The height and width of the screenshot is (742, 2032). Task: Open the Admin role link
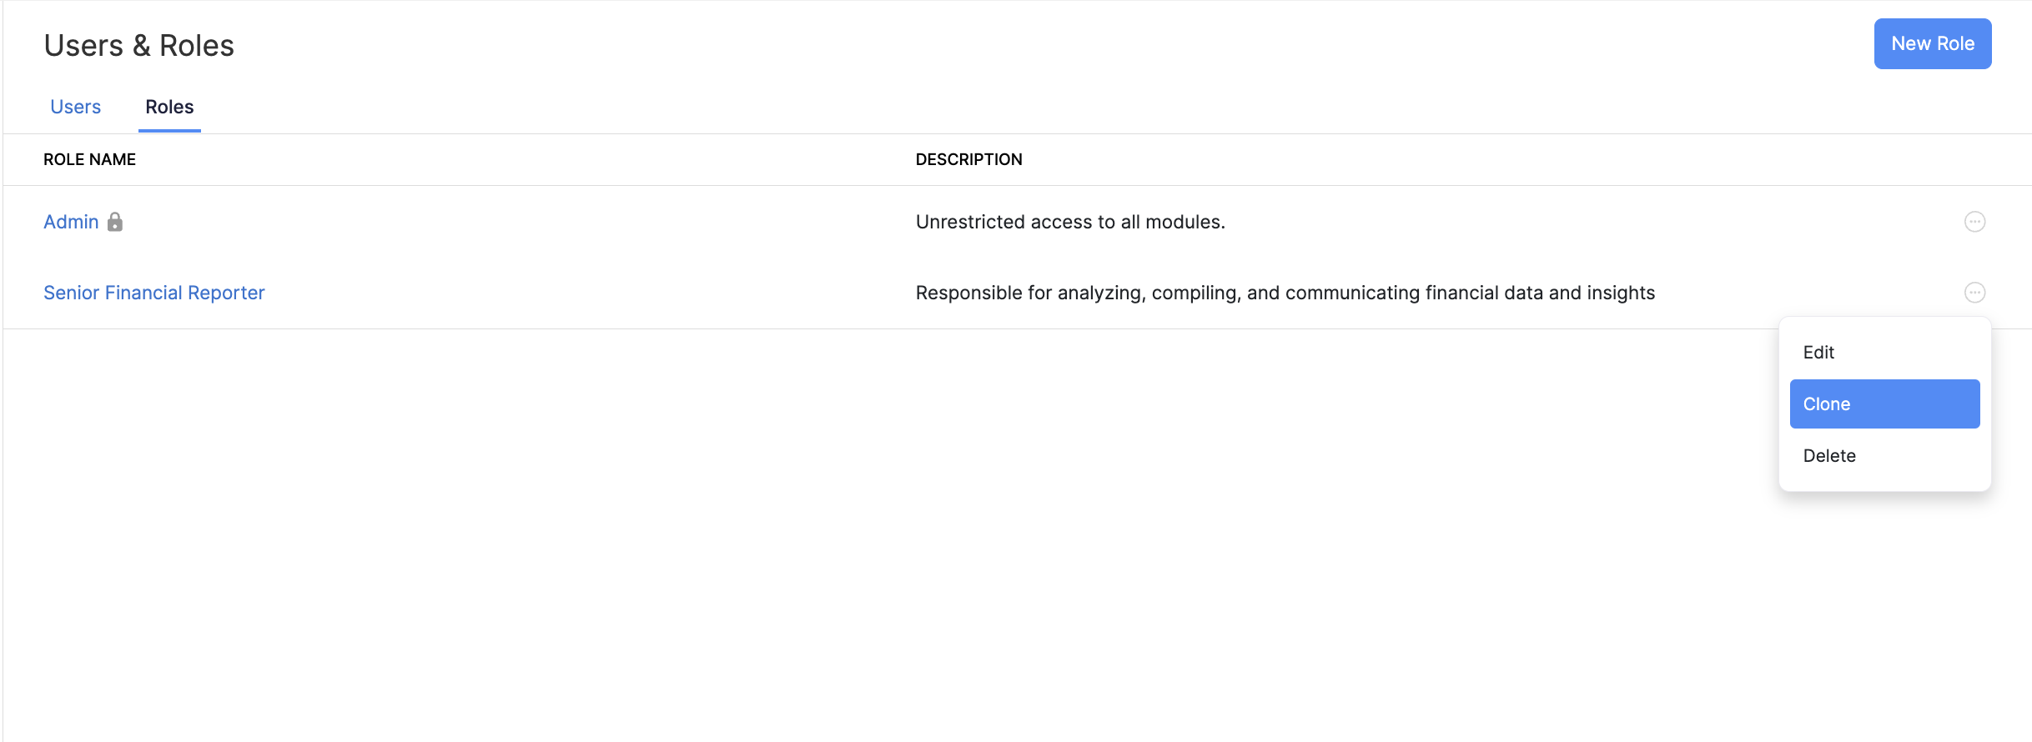[x=71, y=222]
